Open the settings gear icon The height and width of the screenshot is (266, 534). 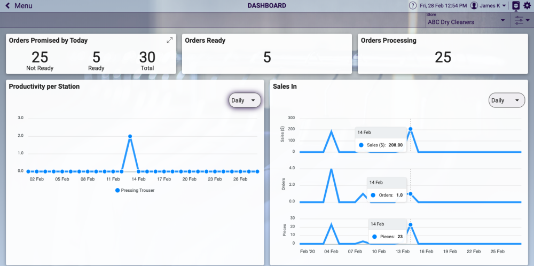coord(527,6)
